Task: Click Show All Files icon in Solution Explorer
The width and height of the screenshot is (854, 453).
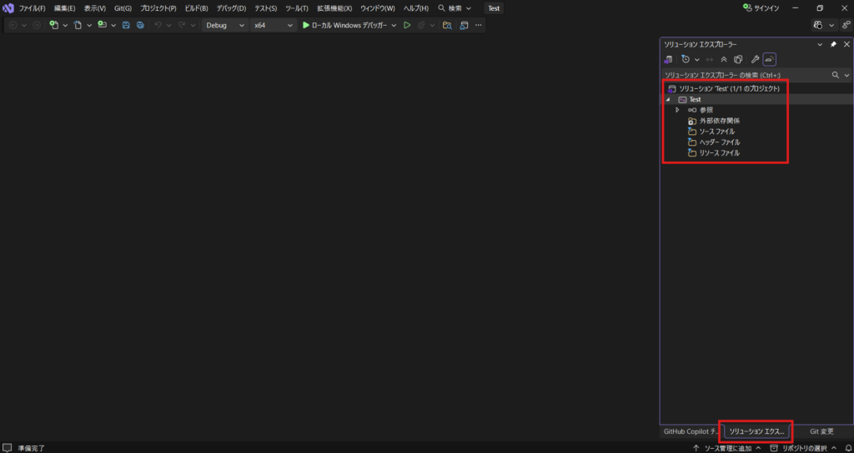Action: (738, 59)
